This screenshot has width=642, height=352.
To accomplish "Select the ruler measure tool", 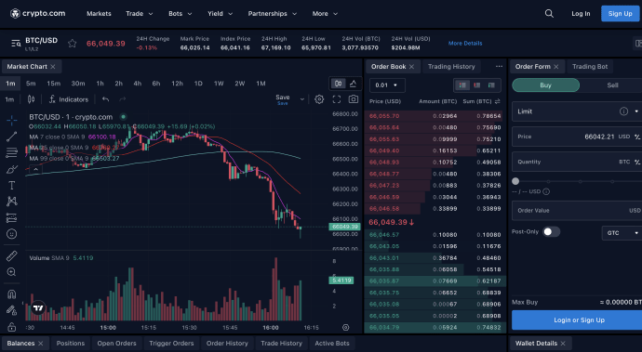I will (12, 256).
